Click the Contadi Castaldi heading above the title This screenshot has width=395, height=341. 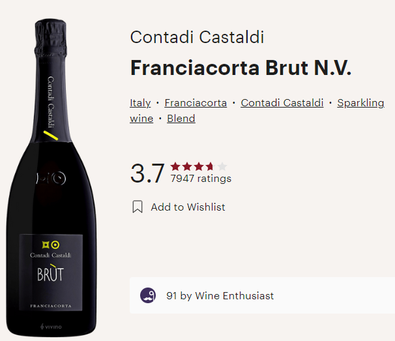click(x=197, y=37)
